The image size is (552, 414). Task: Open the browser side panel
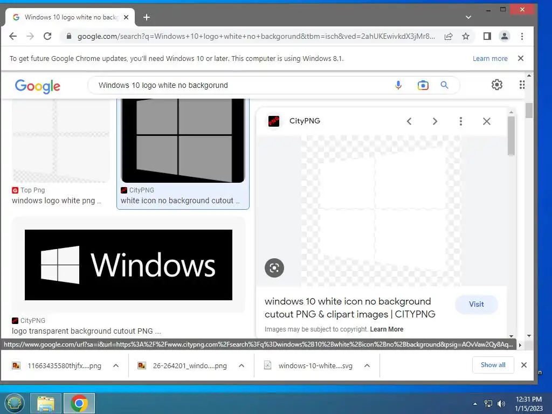pos(487,36)
